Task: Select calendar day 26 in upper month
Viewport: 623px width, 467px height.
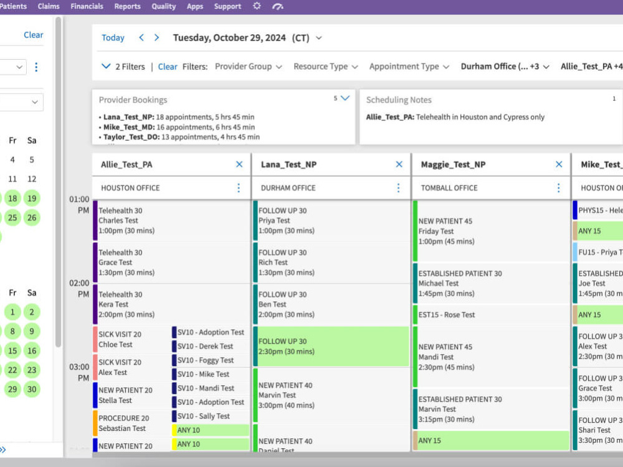Action: click(x=32, y=217)
